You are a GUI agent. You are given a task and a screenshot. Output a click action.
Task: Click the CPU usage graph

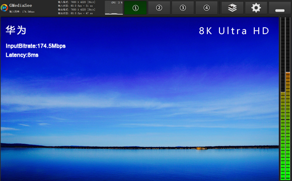(x=114, y=8)
